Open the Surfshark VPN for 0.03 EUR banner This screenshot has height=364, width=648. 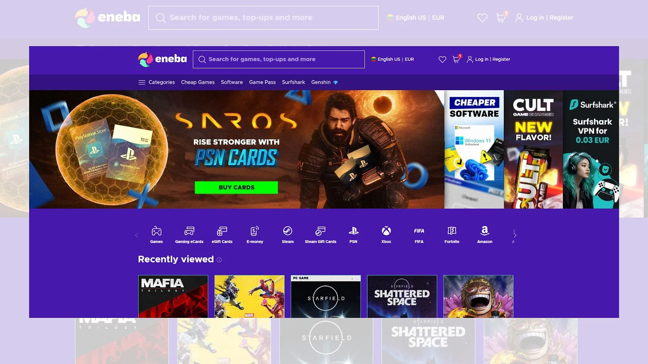coord(591,149)
